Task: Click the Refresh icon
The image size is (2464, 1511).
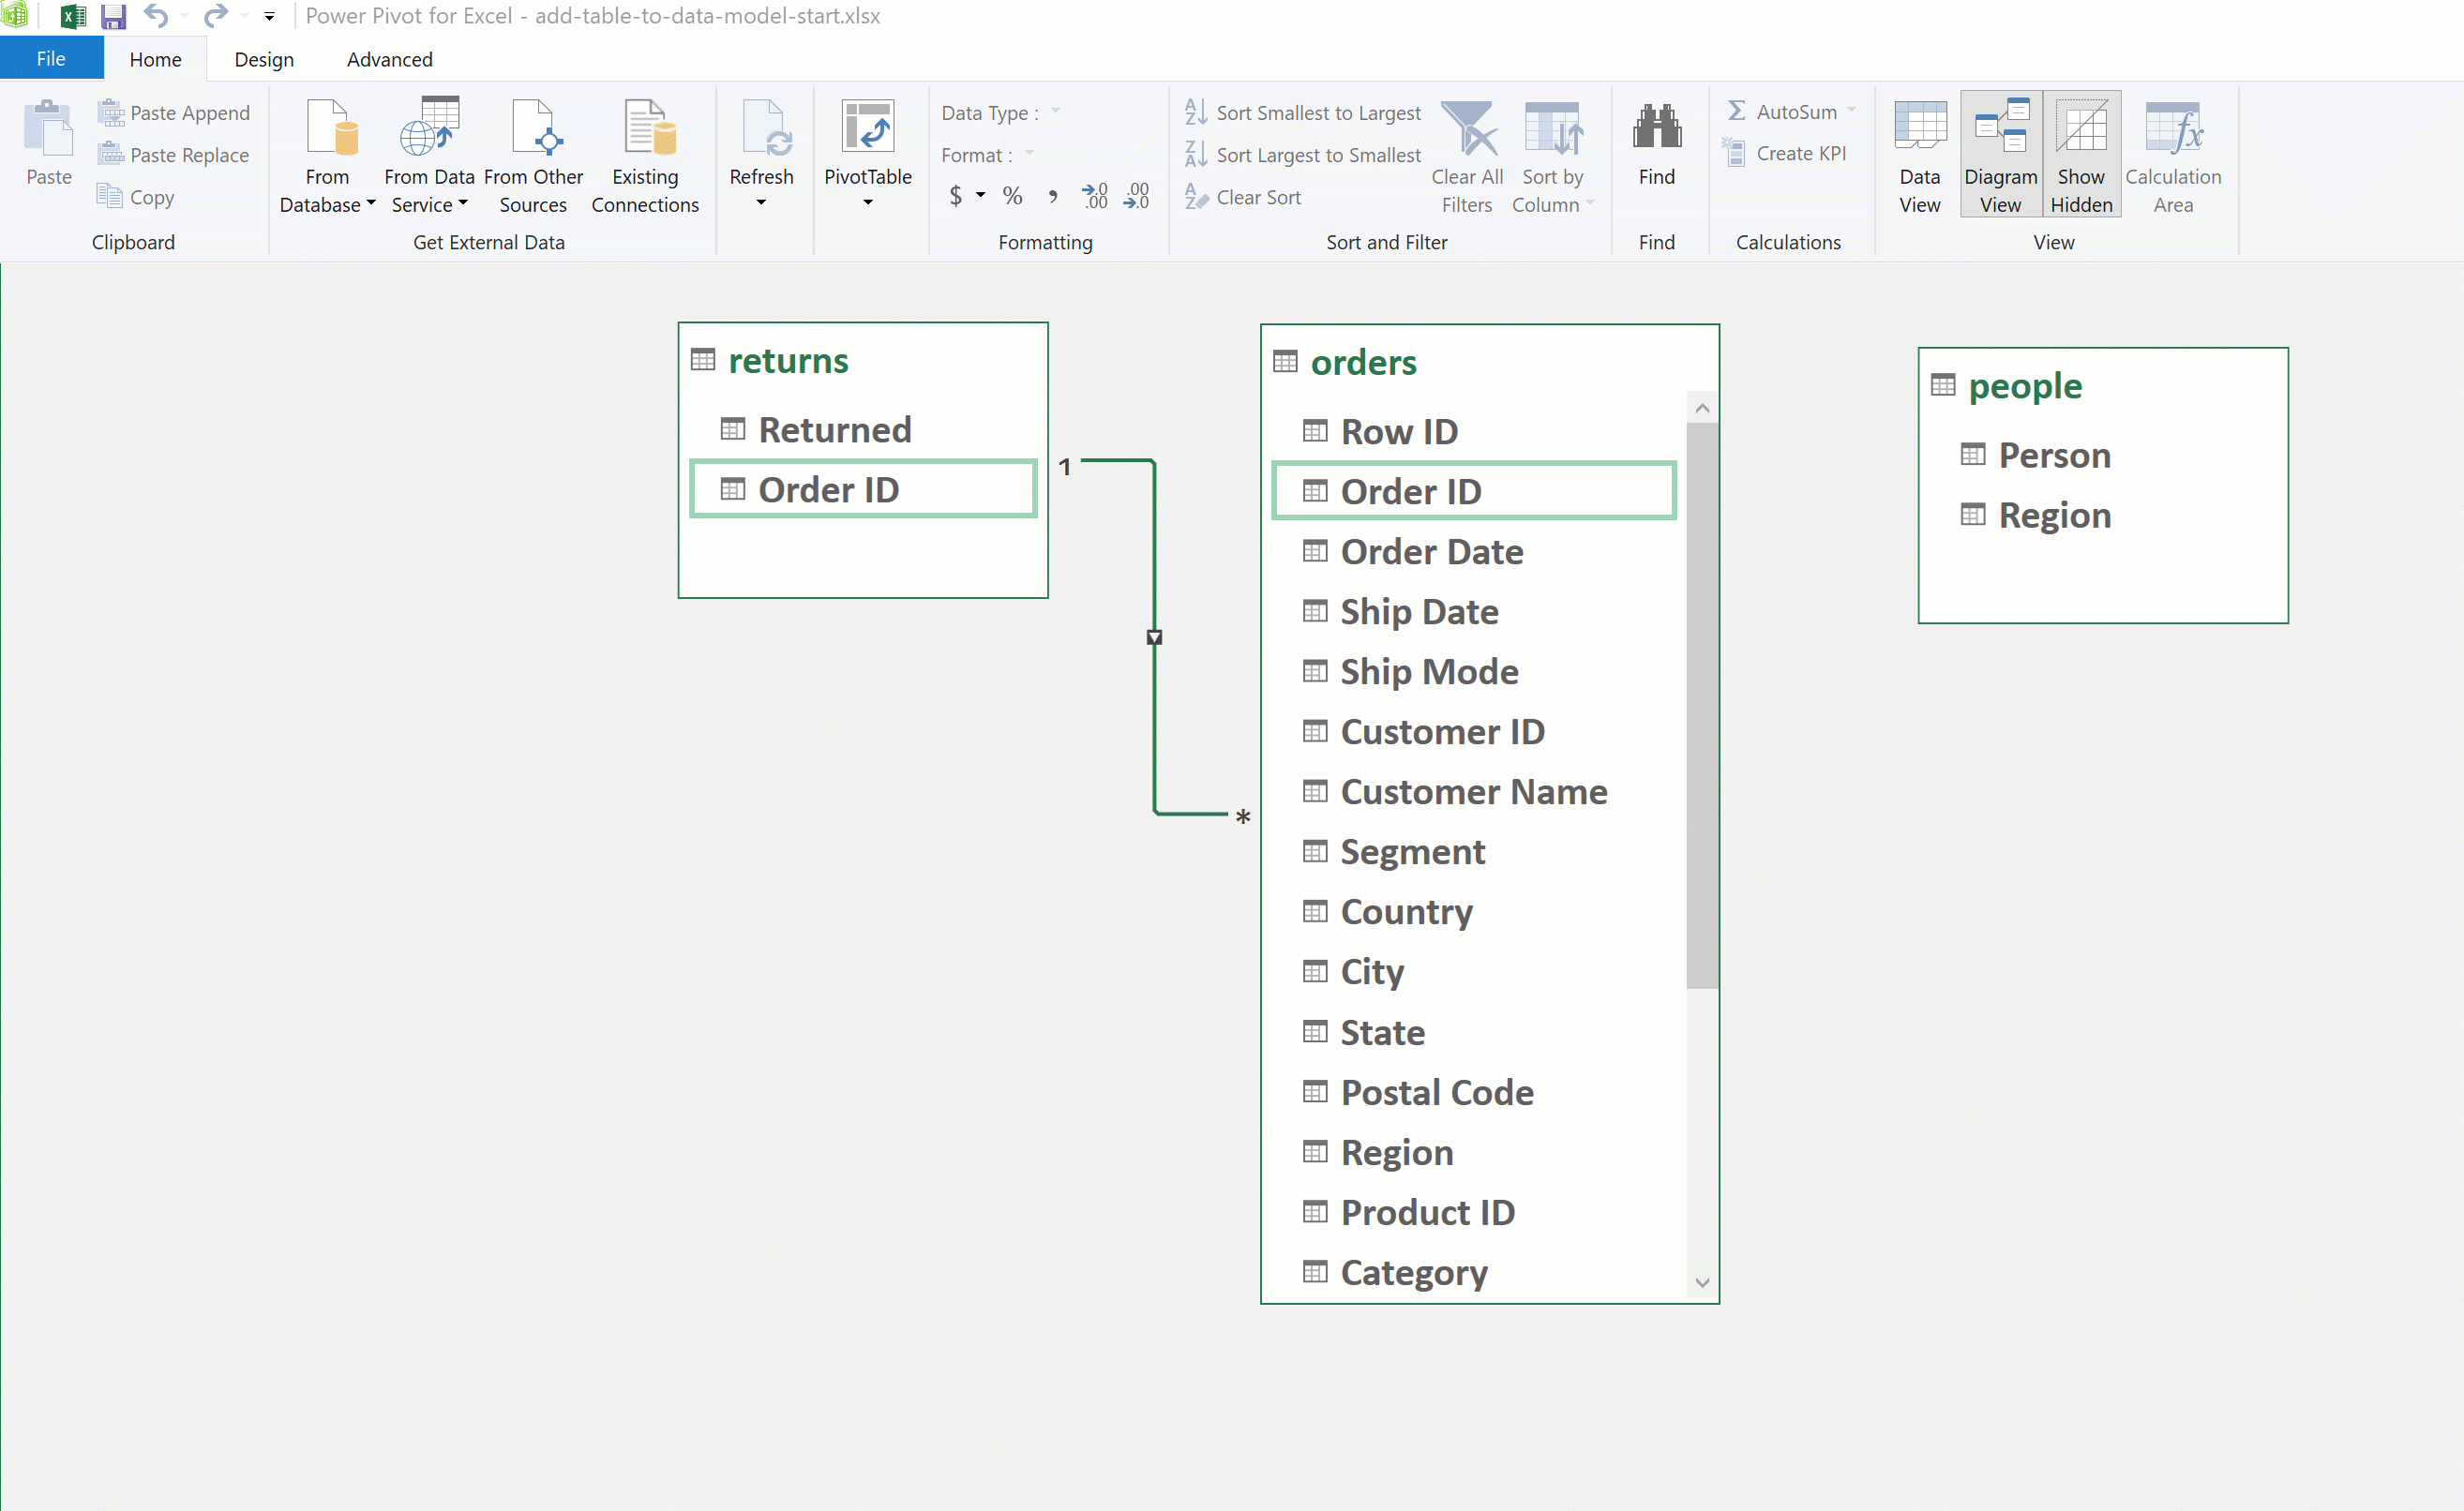Action: (761, 130)
